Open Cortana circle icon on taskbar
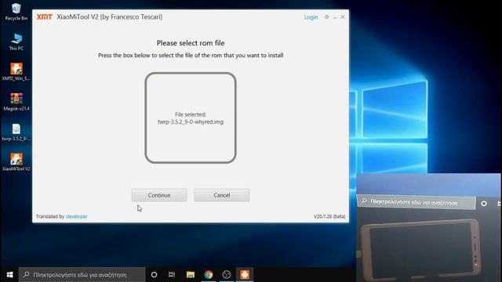 (x=154, y=275)
